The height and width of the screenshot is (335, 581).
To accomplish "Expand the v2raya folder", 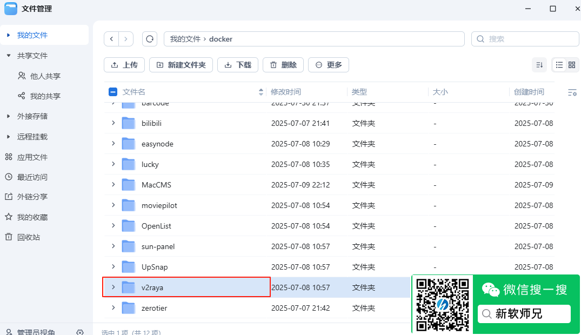I will pos(112,287).
